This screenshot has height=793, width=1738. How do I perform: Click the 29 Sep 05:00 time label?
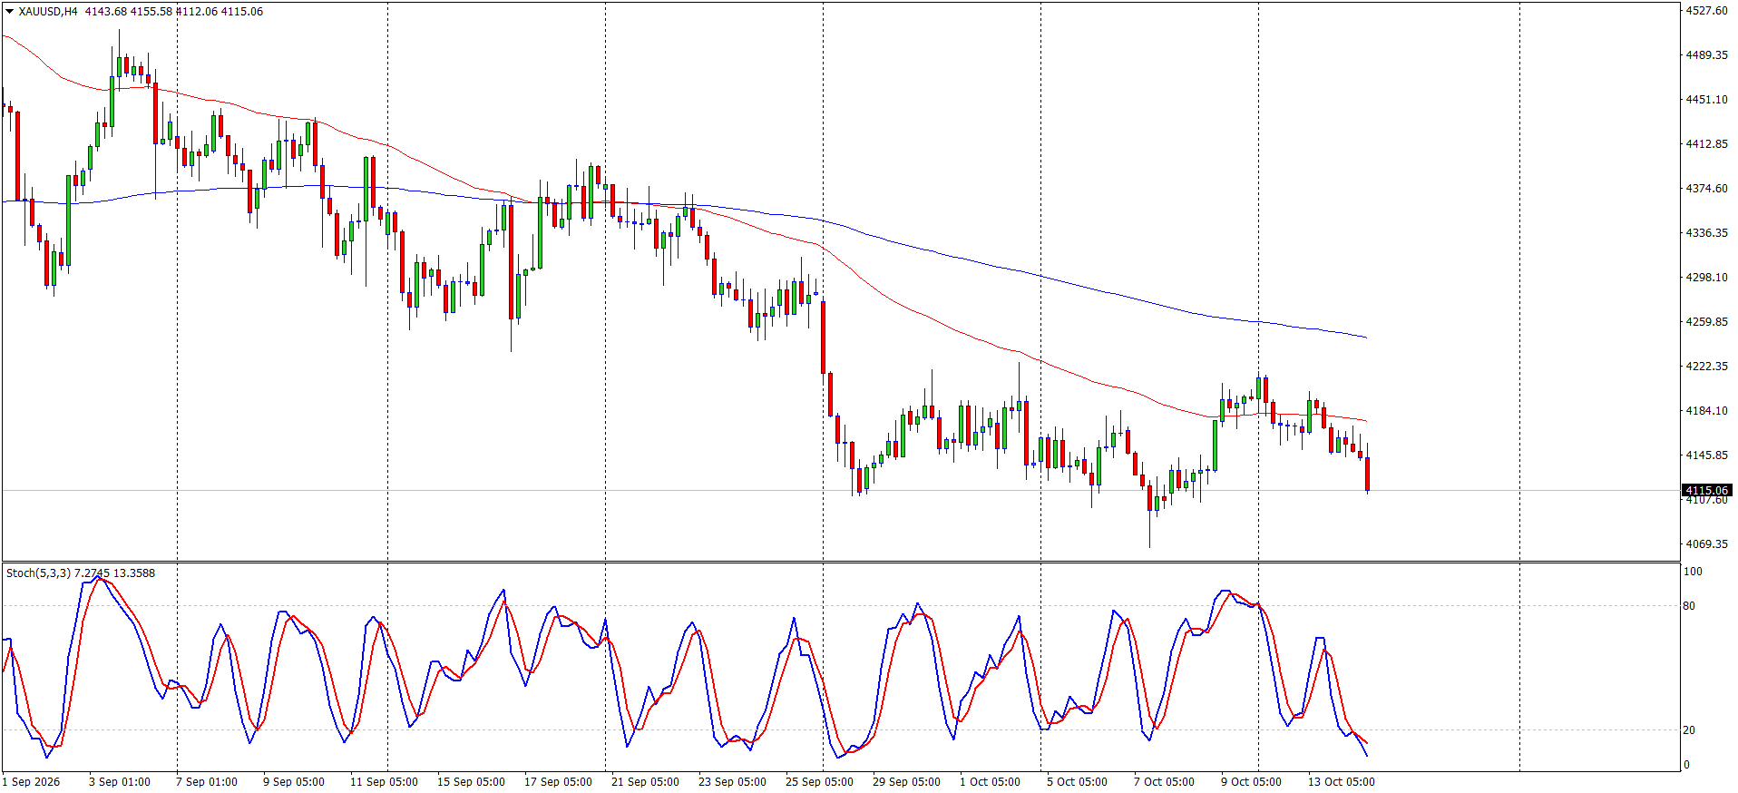(906, 782)
